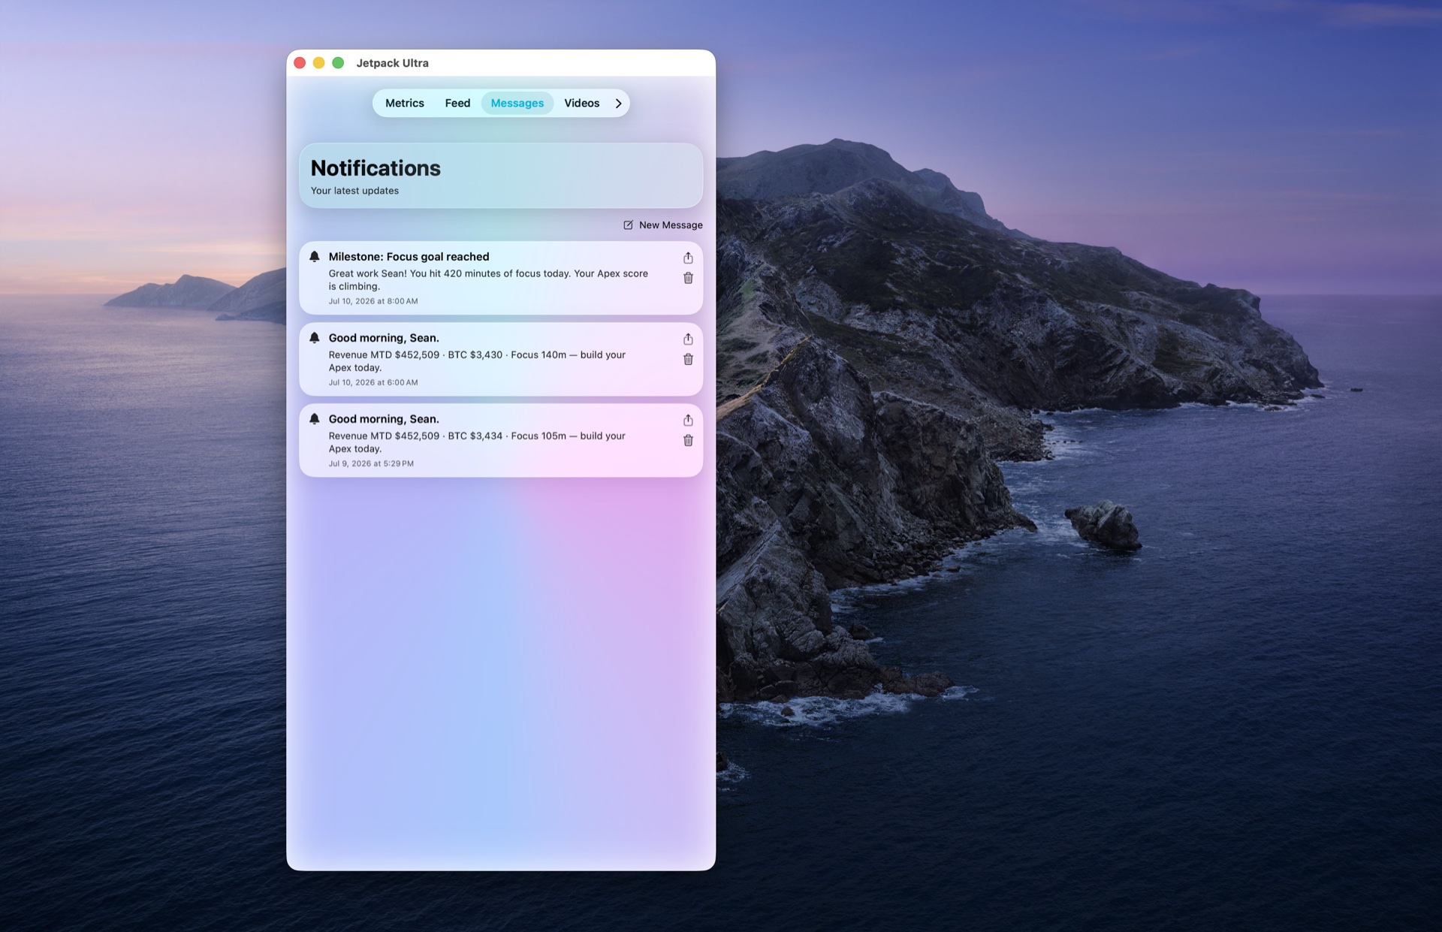Share the Good morning notification from 6:00 AM

[688, 339]
